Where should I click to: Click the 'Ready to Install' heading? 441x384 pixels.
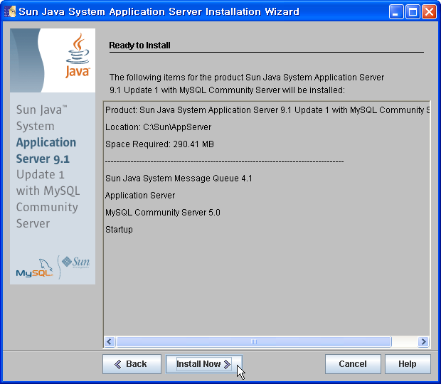click(x=140, y=46)
